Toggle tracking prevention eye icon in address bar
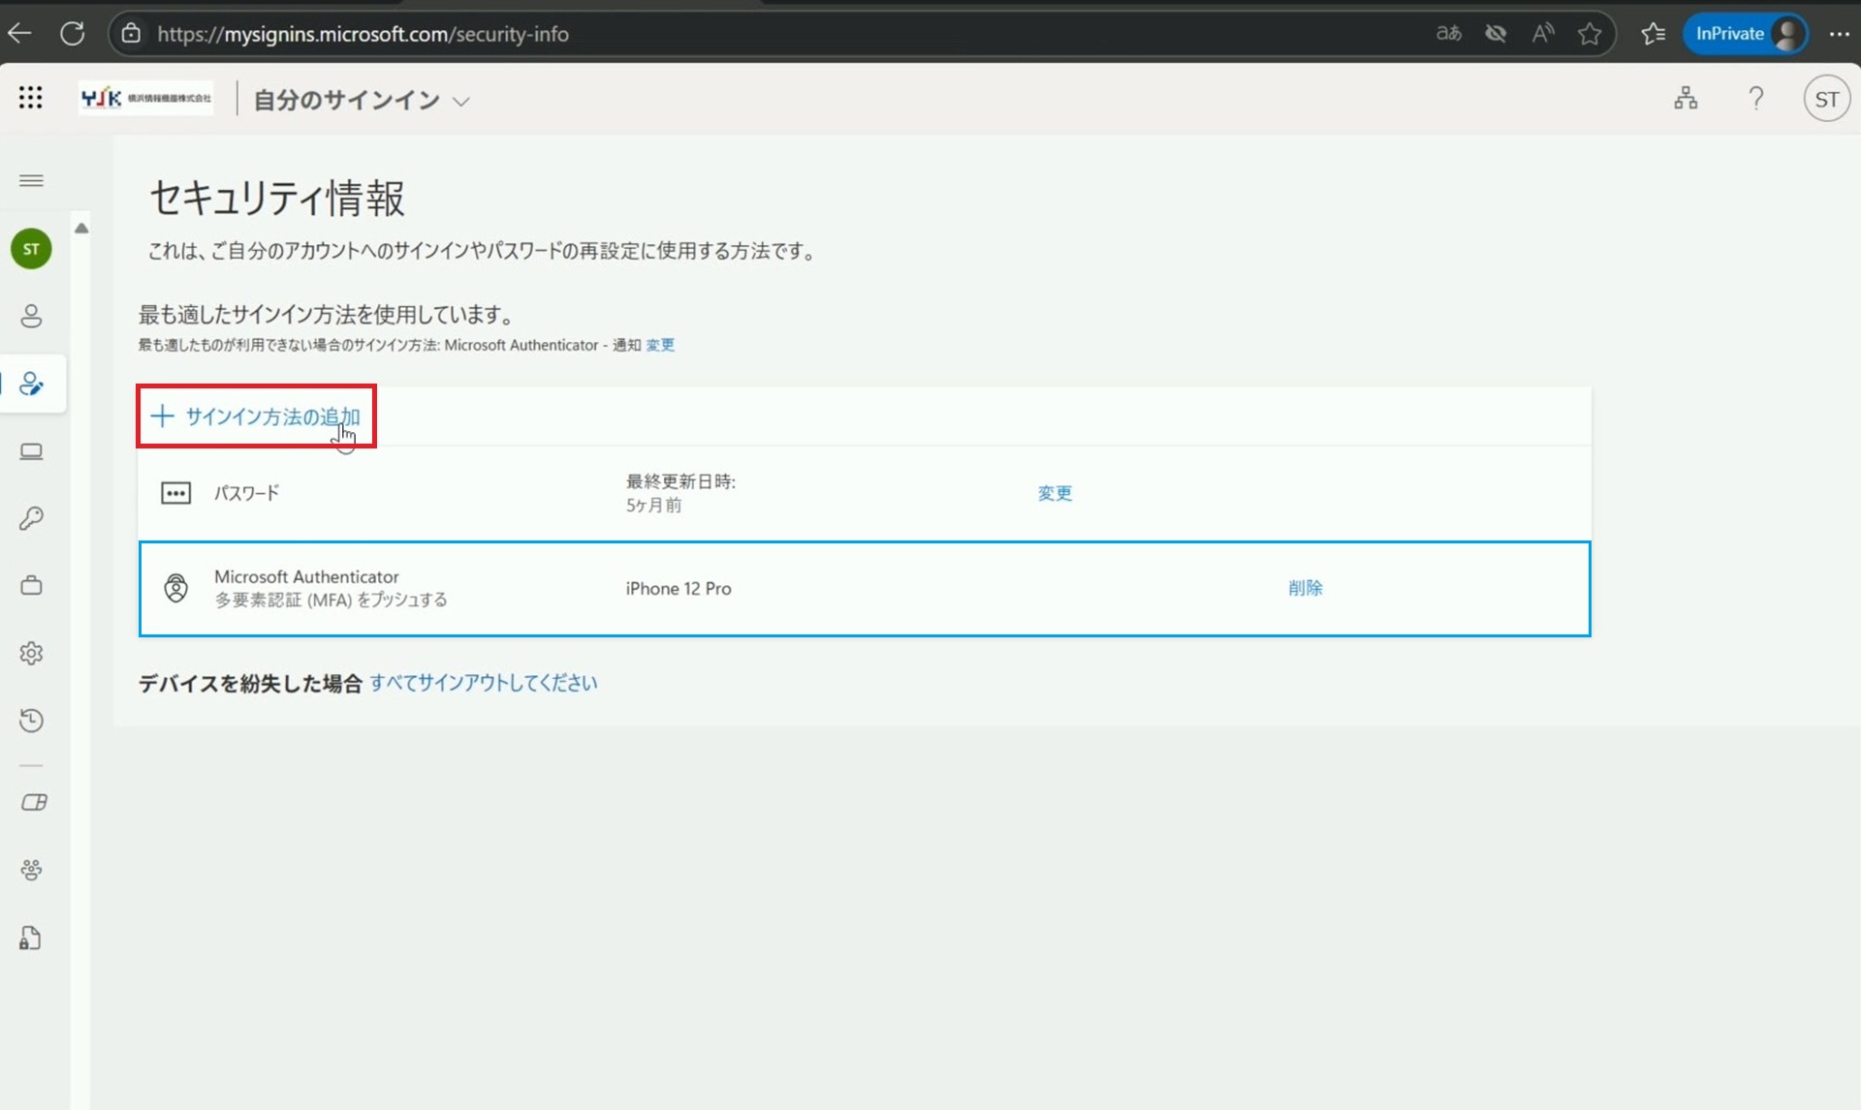This screenshot has height=1110, width=1861. tap(1496, 34)
